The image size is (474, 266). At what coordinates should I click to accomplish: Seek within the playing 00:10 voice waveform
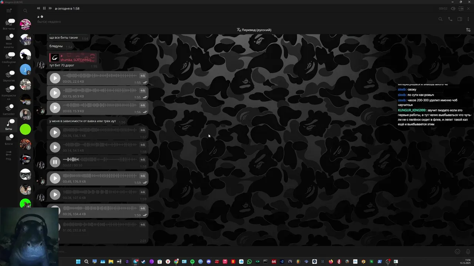(100, 160)
